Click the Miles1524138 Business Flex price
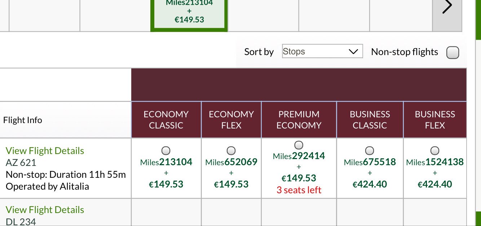The width and height of the screenshot is (481, 226). click(x=435, y=162)
